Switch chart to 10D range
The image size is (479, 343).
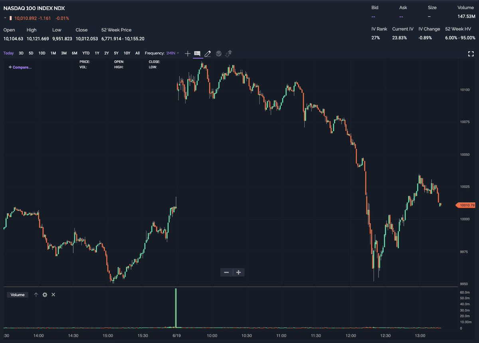pos(42,53)
